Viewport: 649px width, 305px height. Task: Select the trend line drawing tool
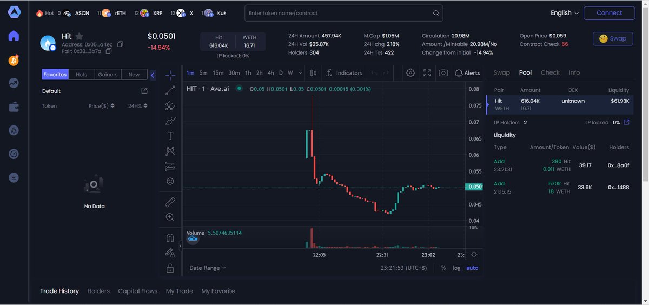coord(170,90)
